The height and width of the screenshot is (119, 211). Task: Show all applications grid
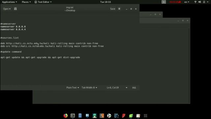coord(145,116)
